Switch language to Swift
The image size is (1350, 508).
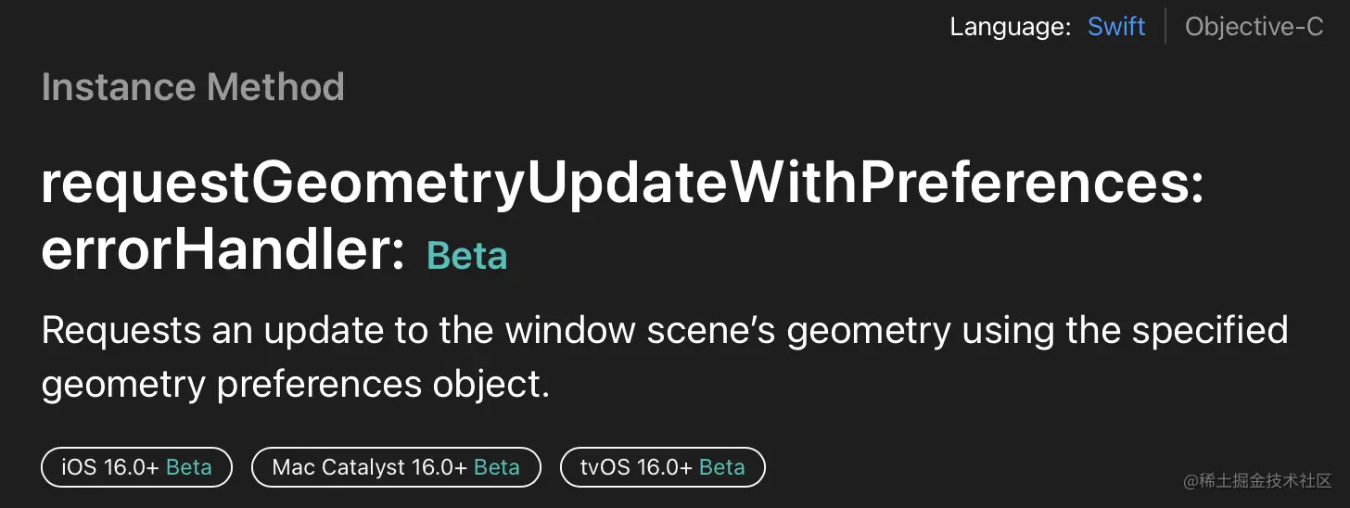(1116, 27)
